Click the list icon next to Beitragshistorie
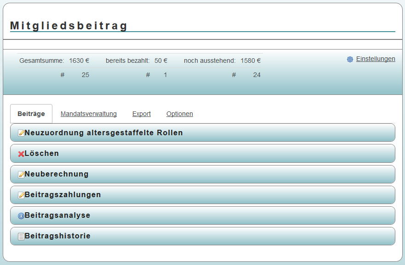 [x=21, y=237]
